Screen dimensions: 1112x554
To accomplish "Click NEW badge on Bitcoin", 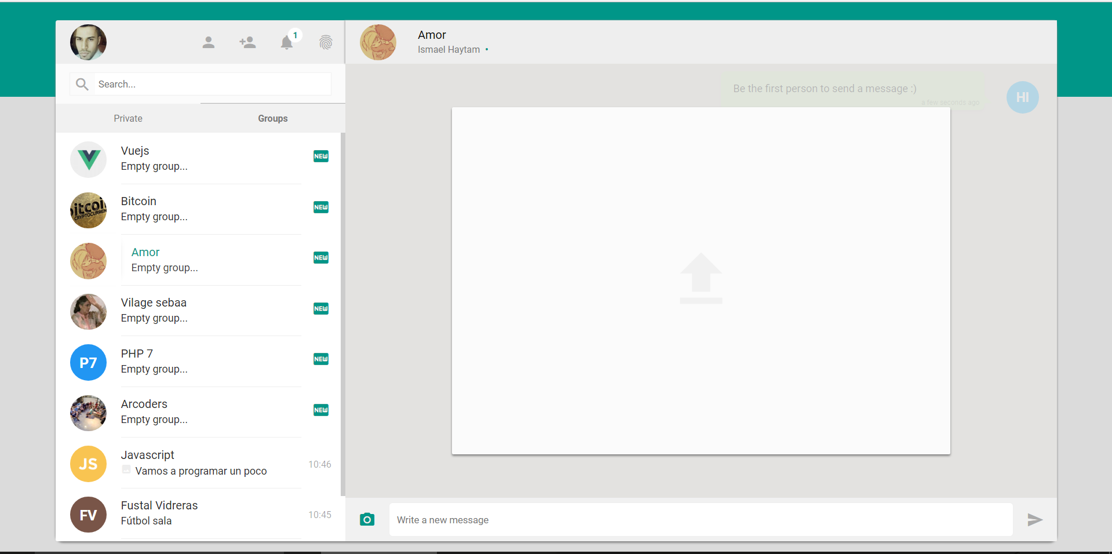I will 321,207.
